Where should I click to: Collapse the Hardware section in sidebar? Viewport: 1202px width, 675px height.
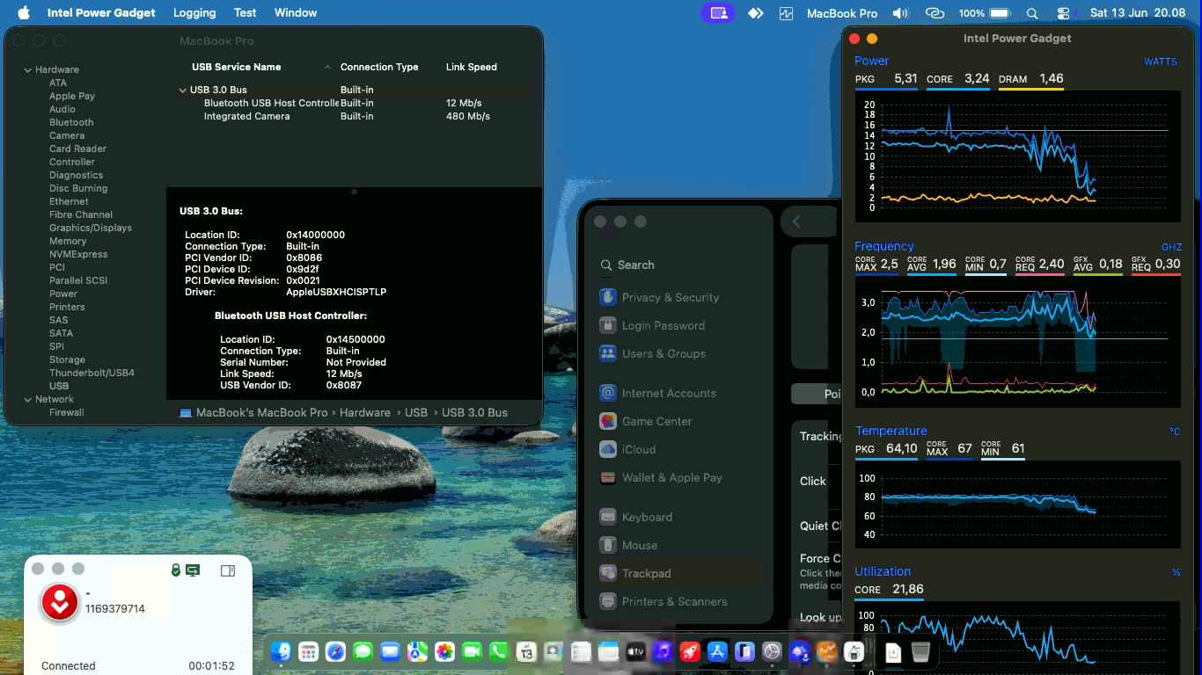(x=28, y=69)
